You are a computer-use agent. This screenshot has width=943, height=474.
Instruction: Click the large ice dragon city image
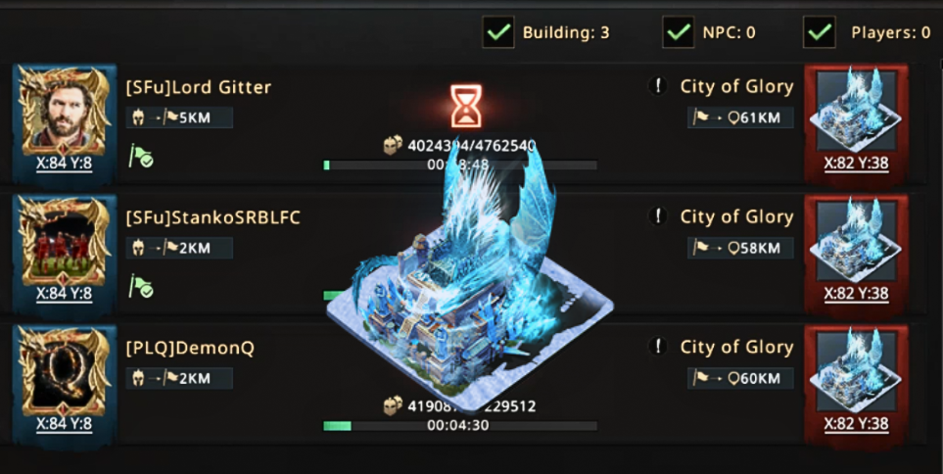[x=470, y=281]
